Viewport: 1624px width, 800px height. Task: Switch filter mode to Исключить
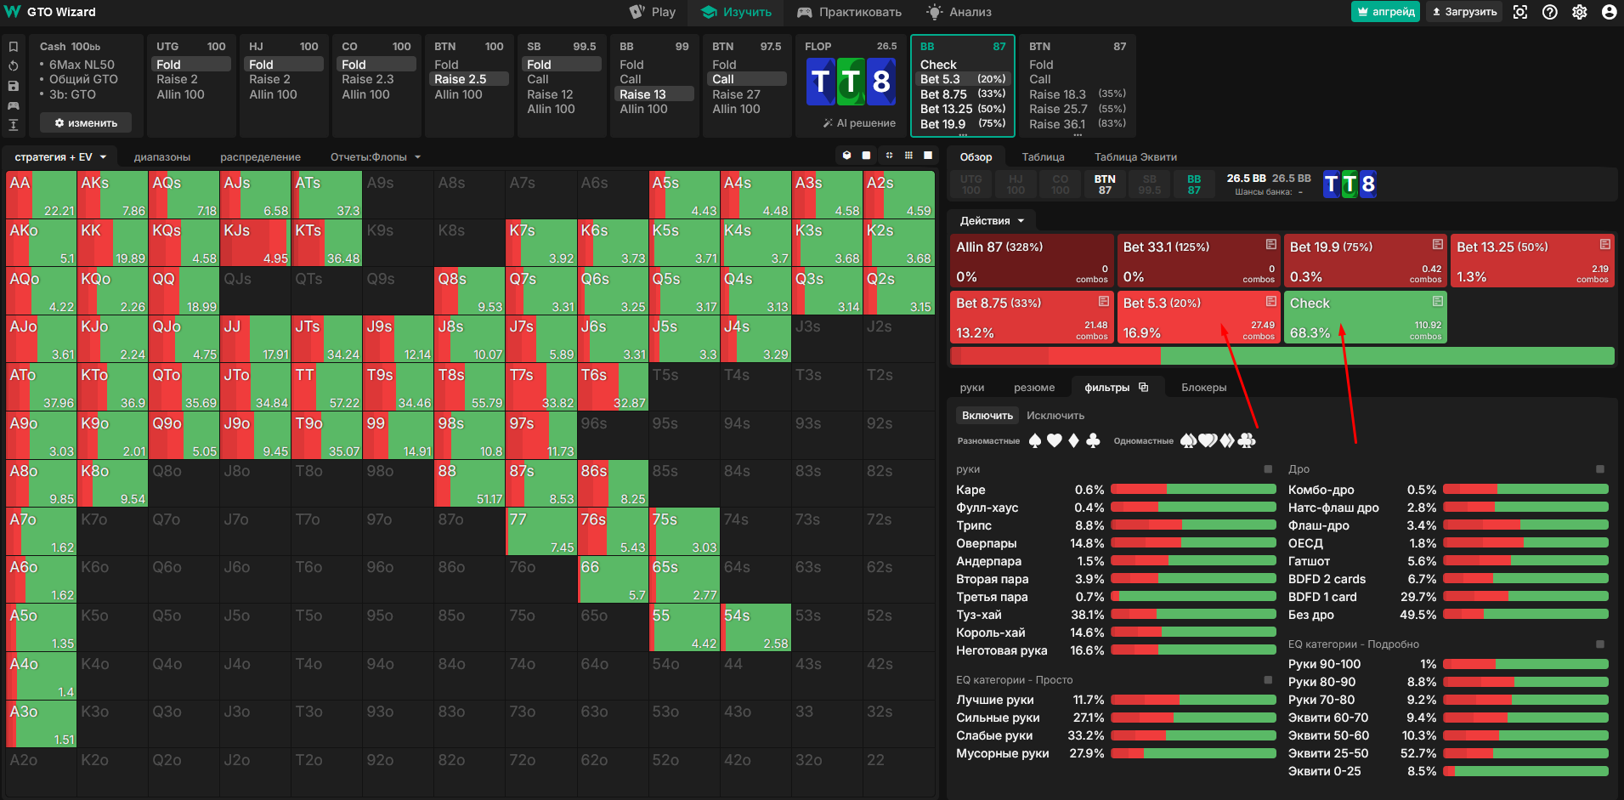tap(1055, 416)
